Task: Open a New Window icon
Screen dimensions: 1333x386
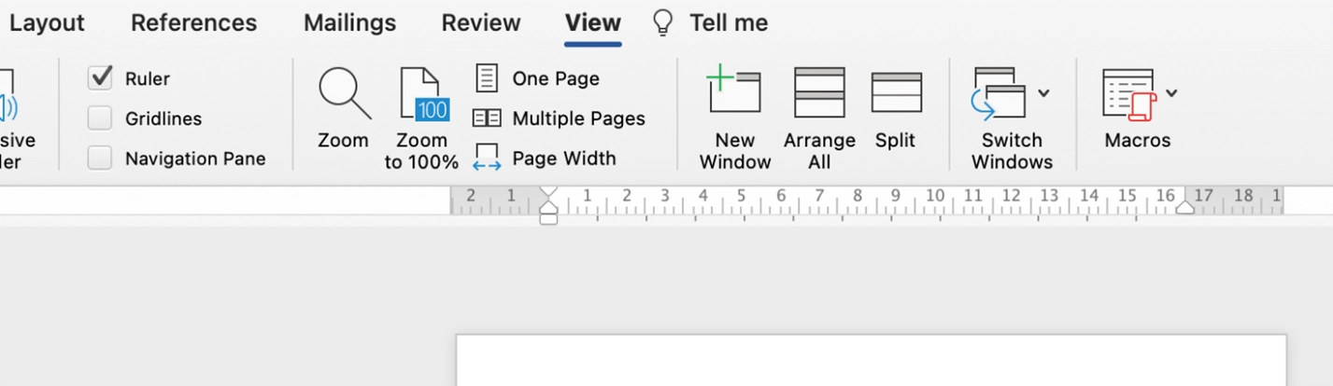Action: click(734, 91)
